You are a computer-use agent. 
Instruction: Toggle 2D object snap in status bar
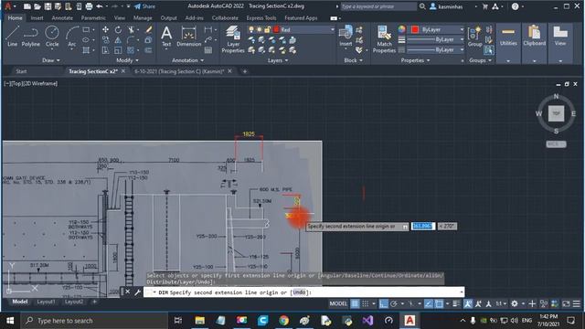tap(439, 303)
